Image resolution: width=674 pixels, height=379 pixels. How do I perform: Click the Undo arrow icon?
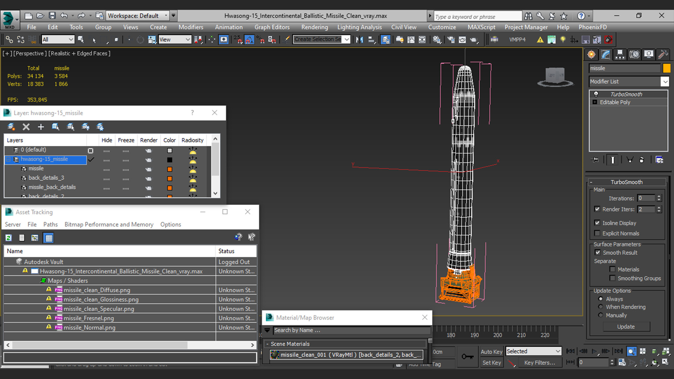click(64, 16)
